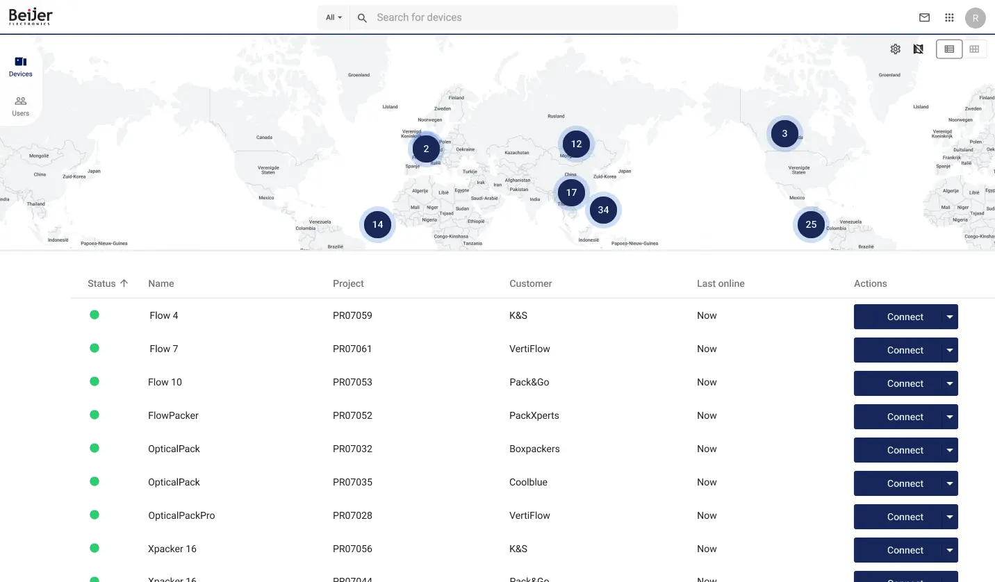Go to the Users sidebar section
The height and width of the screenshot is (582, 995).
click(21, 106)
